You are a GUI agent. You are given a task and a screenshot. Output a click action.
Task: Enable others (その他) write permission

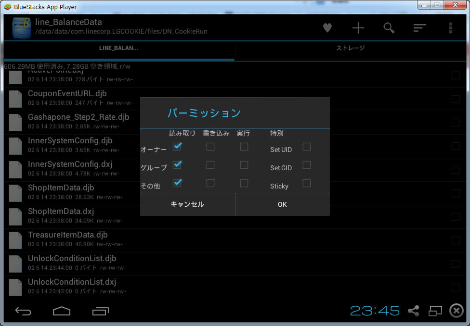tap(210, 183)
